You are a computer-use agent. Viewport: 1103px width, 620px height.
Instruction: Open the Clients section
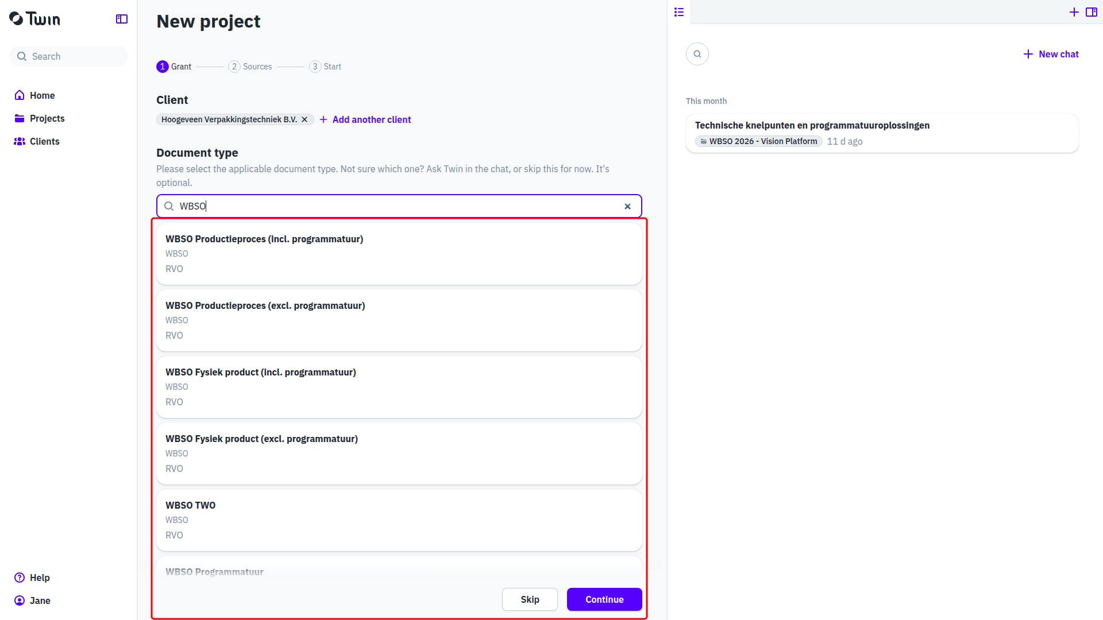click(44, 141)
